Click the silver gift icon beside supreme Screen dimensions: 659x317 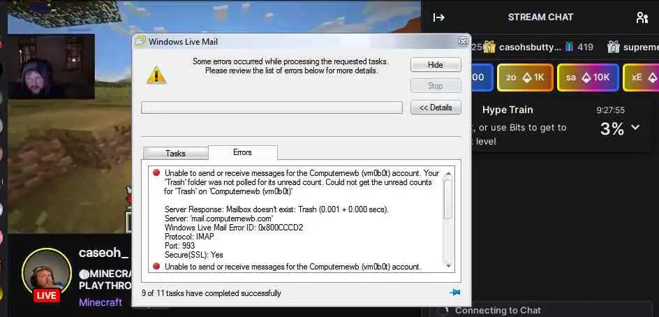click(x=614, y=47)
